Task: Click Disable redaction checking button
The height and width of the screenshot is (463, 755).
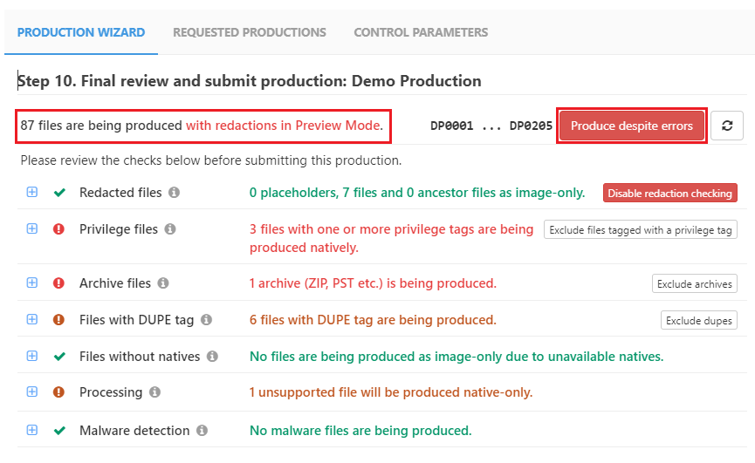Action: click(669, 193)
